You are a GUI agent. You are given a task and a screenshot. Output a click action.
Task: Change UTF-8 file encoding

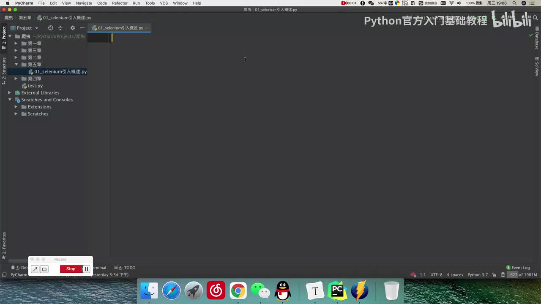pos(436,275)
